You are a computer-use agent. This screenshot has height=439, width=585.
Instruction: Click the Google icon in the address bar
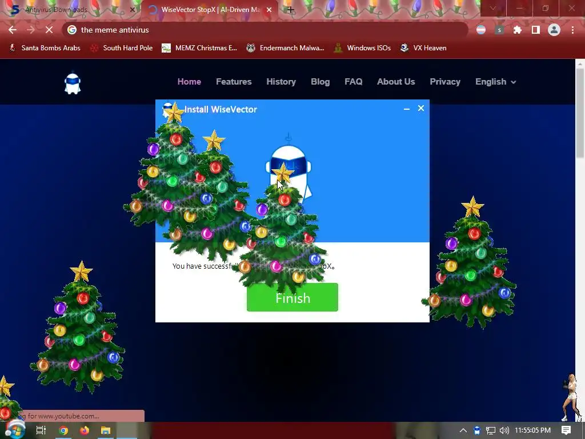click(x=72, y=30)
